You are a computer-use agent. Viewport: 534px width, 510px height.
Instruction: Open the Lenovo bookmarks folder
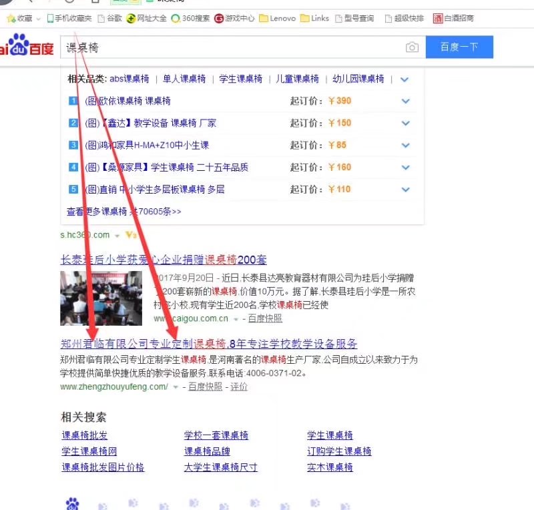[x=276, y=19]
